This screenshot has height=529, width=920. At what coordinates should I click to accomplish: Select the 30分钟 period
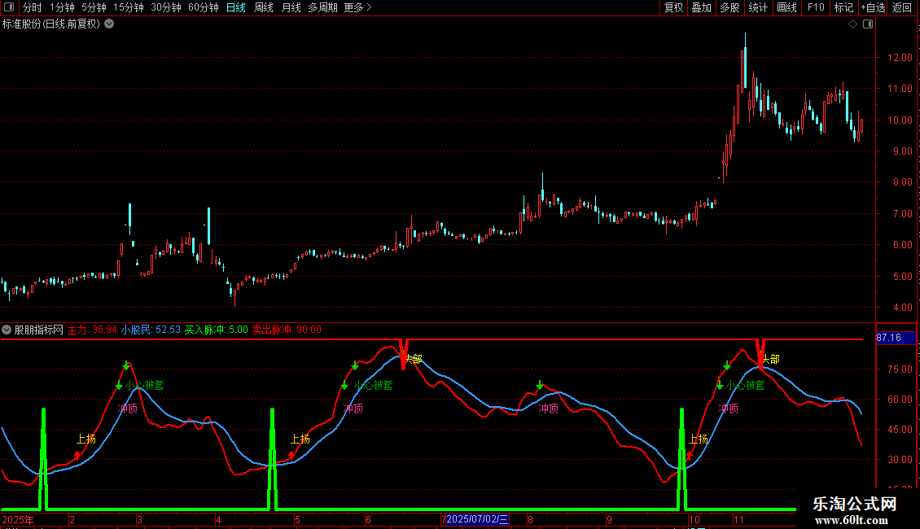tap(166, 7)
